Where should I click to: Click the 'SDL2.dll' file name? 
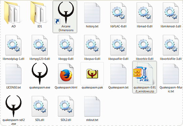[x=66, y=120]
